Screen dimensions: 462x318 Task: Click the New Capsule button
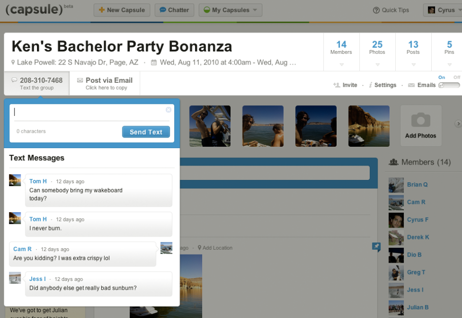(122, 10)
